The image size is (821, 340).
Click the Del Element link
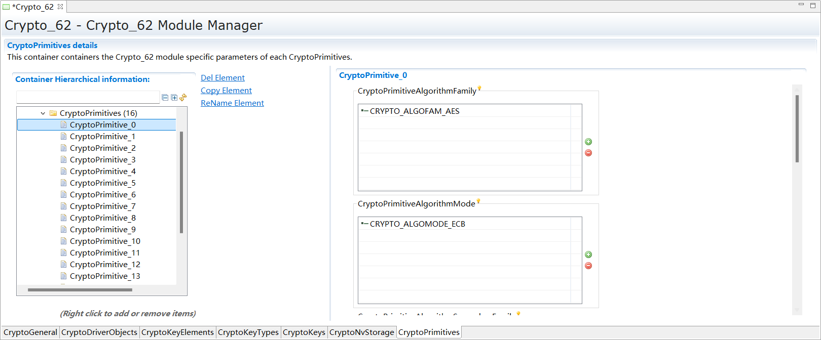point(222,78)
